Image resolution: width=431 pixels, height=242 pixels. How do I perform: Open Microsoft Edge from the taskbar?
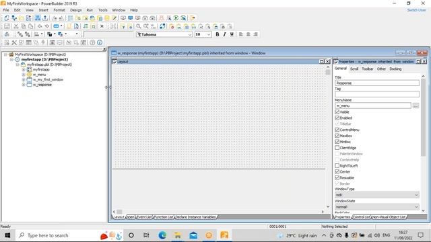(162, 235)
